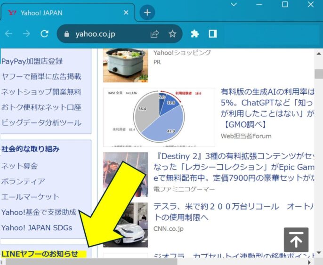Open the extensions puzzle icon
Image resolution: width=323 pixels, height=265 pixels.
point(194,34)
